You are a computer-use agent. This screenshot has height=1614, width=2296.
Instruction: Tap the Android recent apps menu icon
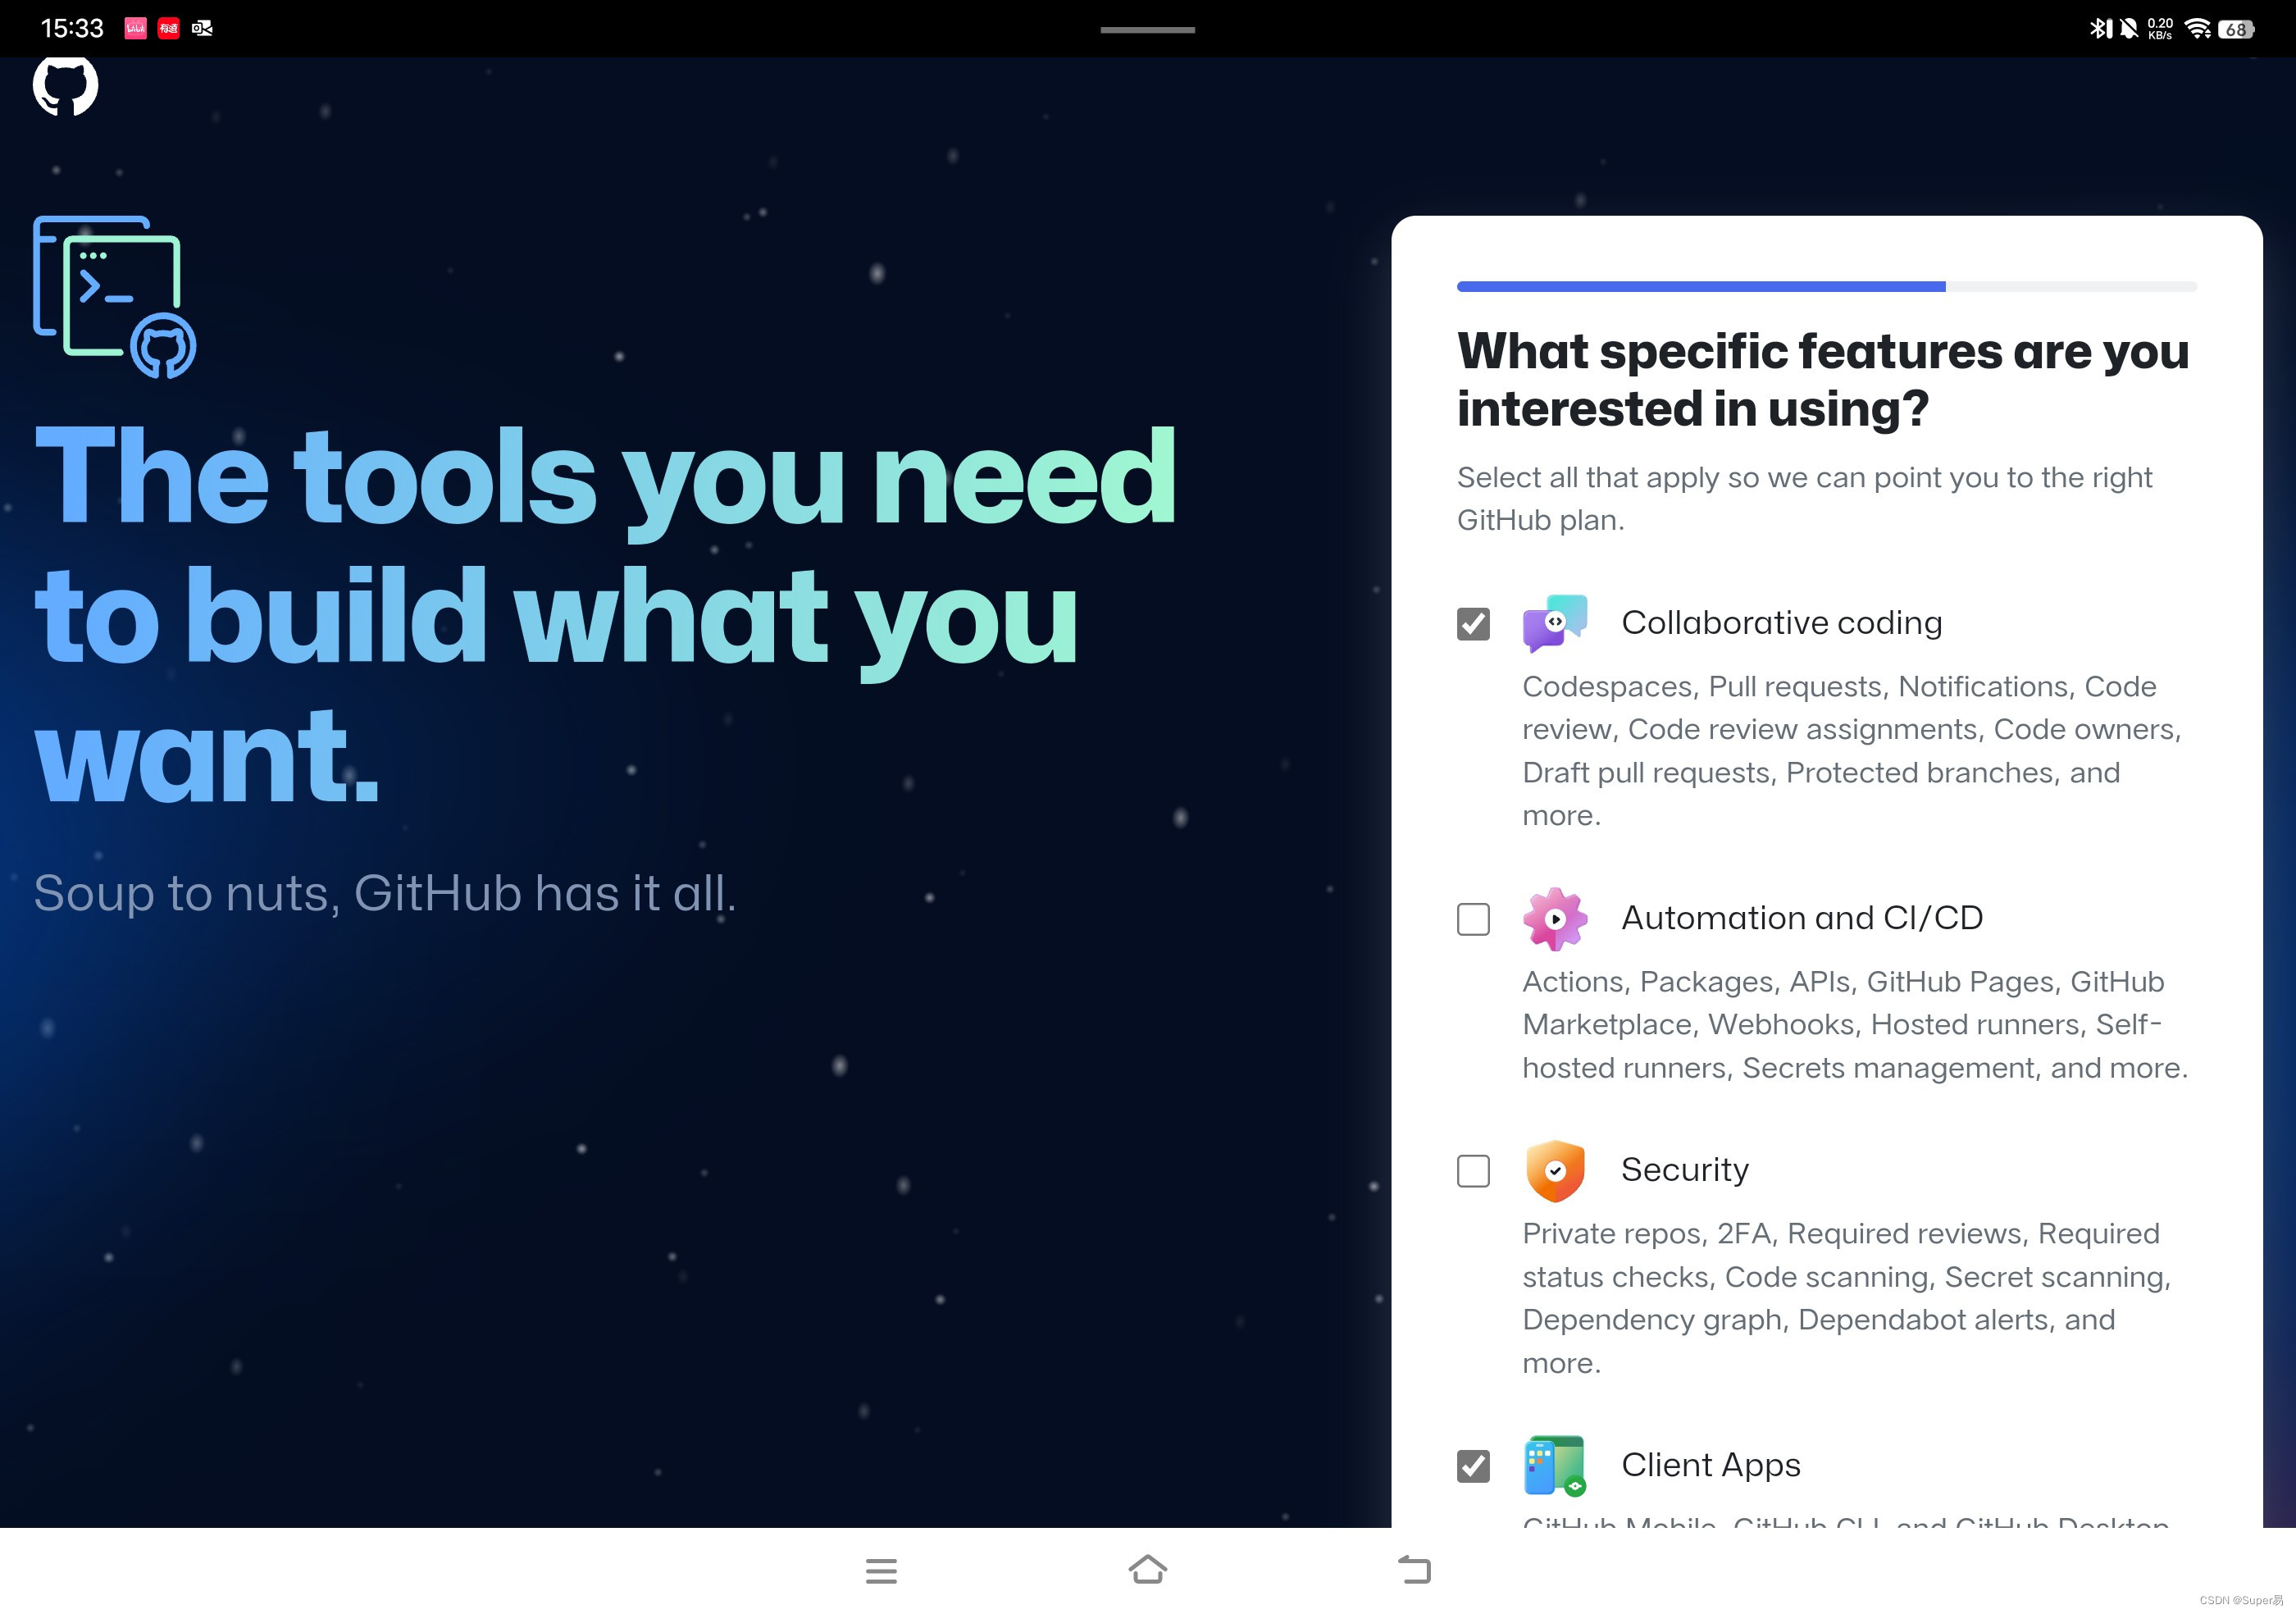pyautogui.click(x=881, y=1570)
